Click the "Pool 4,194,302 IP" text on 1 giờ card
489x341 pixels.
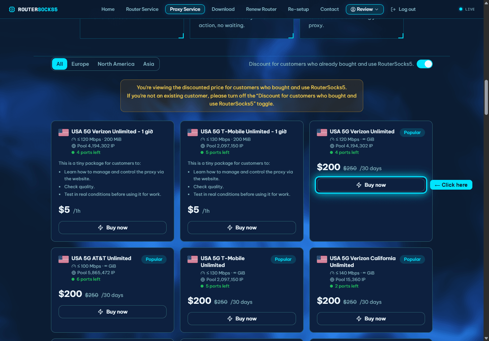(x=96, y=146)
